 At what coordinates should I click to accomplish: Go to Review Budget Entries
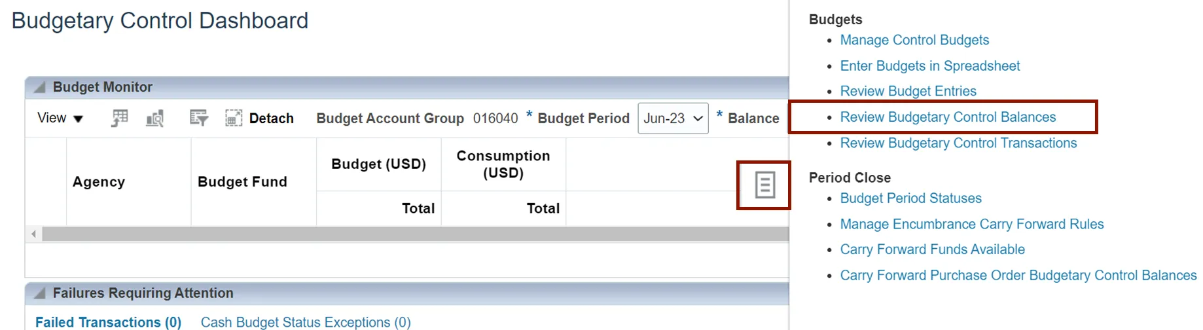(x=908, y=92)
